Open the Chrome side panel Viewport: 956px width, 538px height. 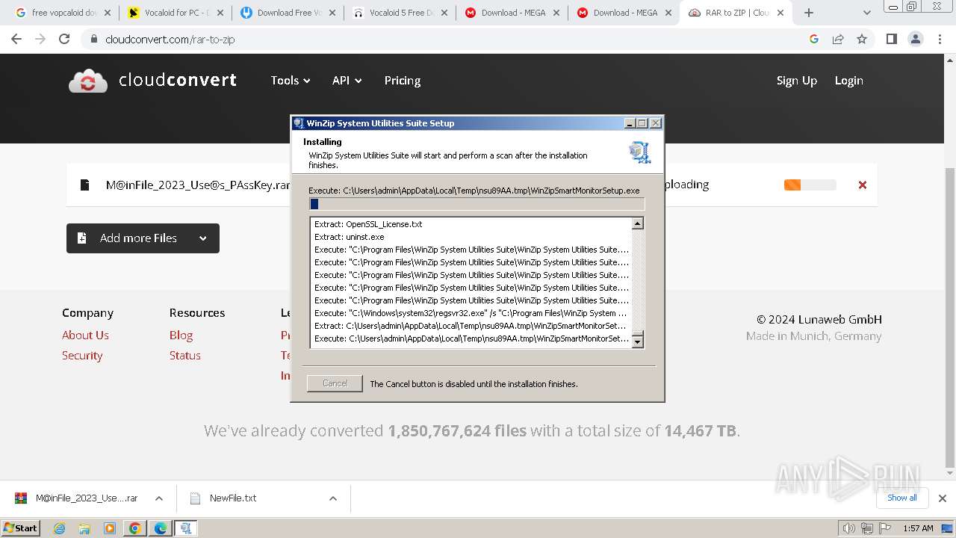click(x=891, y=39)
